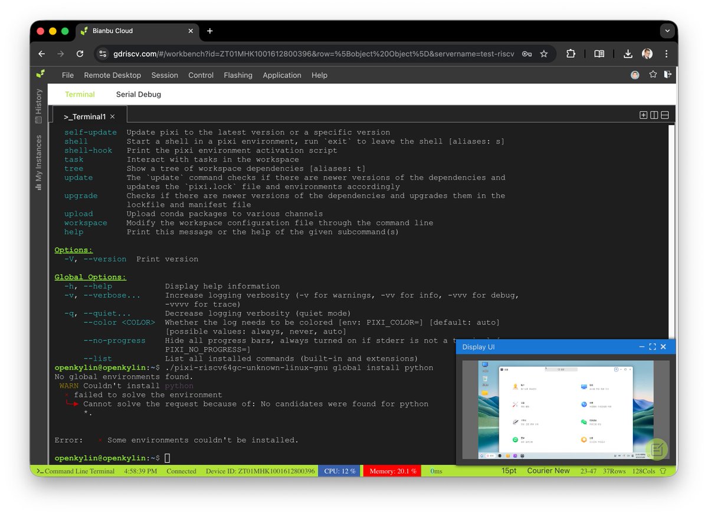Click the 'Global Options:' heading text
The image size is (708, 516).
90,277
